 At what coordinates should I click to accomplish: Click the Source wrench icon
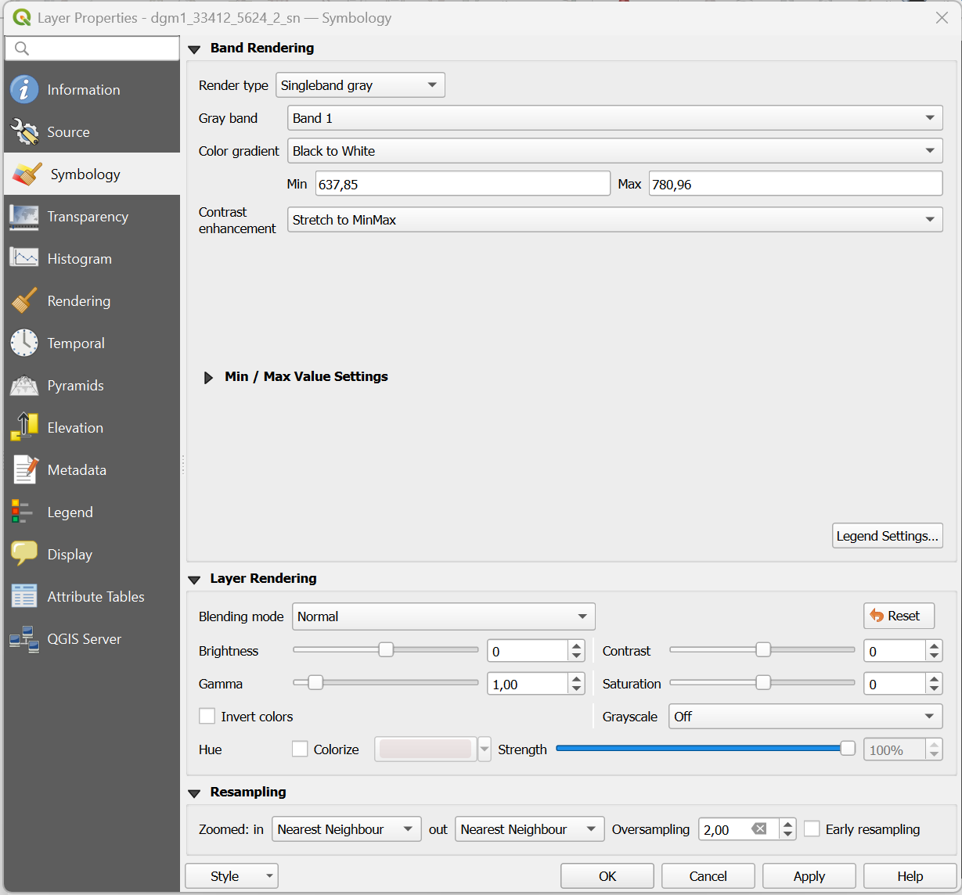point(24,132)
